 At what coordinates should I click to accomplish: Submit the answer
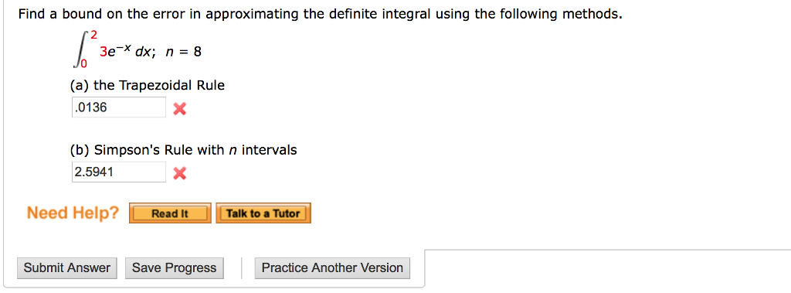coord(67,268)
